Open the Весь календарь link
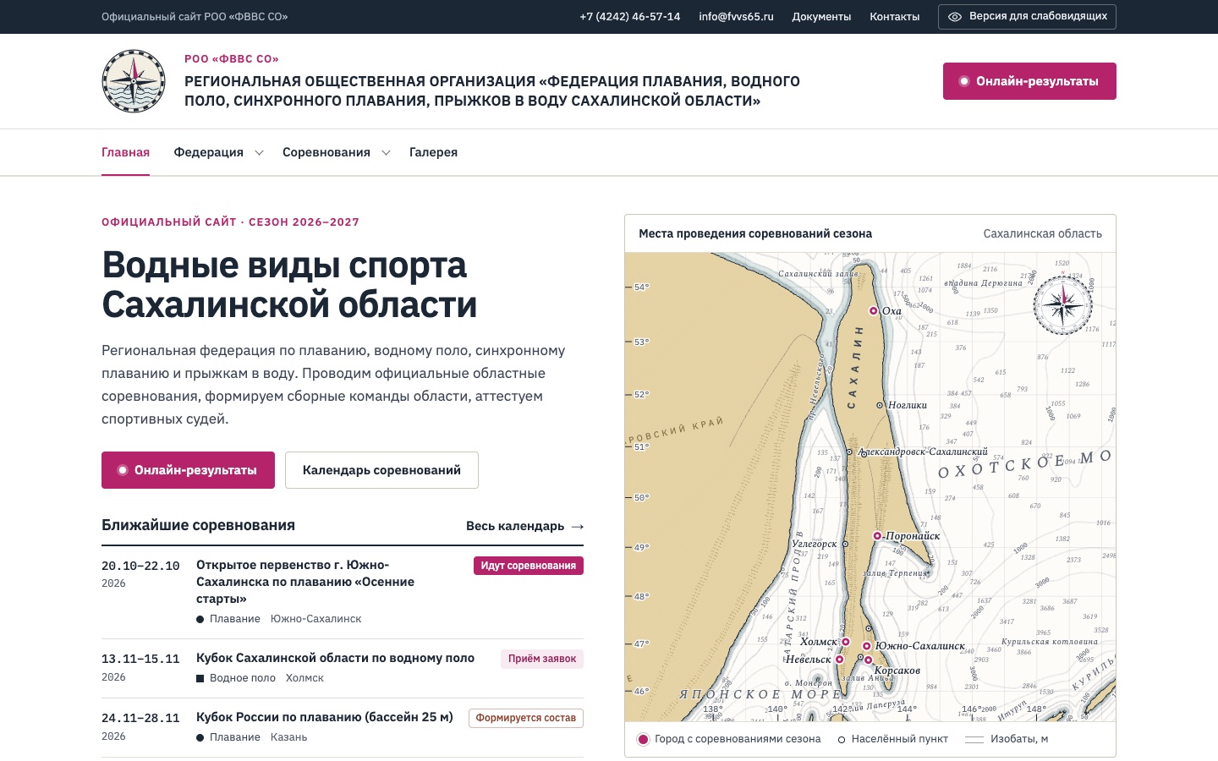 (x=524, y=526)
